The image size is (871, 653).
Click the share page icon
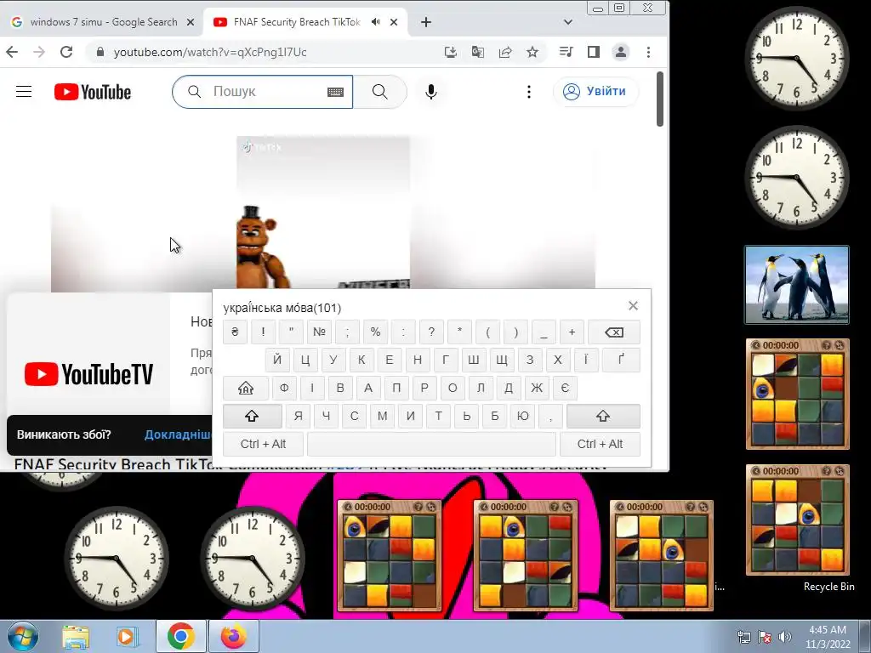pyautogui.click(x=505, y=52)
